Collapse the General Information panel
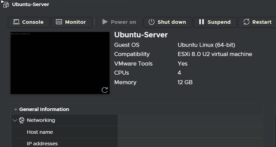 click(16, 110)
